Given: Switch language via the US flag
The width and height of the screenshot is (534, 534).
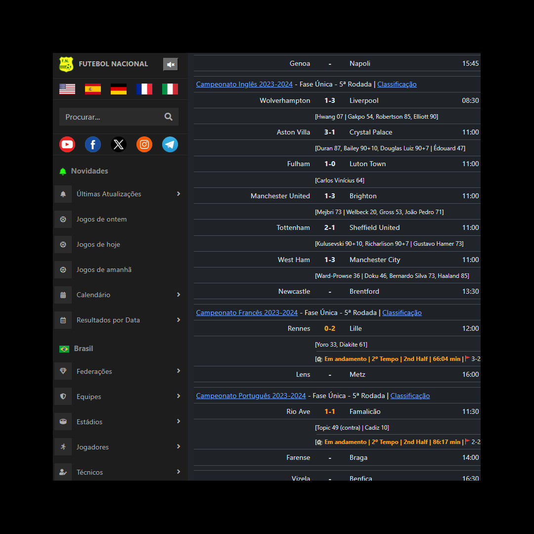Looking at the screenshot, I should [x=67, y=89].
